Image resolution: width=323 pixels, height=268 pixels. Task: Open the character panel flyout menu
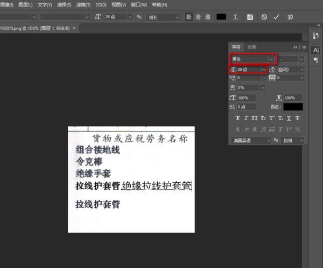click(304, 47)
